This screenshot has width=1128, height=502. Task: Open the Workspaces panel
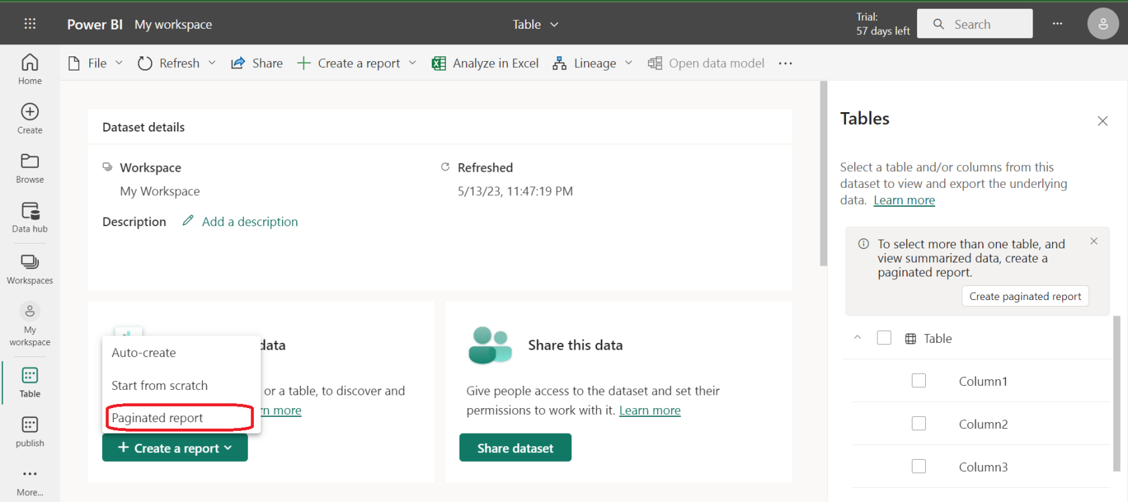pos(30,269)
